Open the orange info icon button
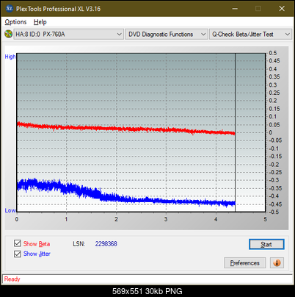 pos(277,263)
